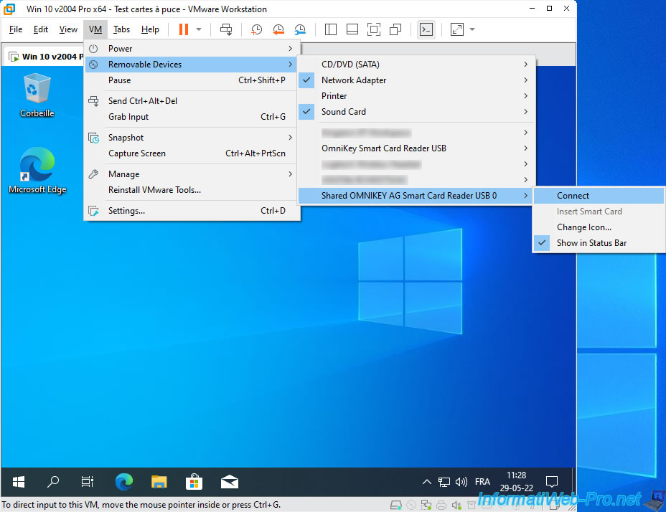The image size is (666, 512).
Task: Choose Pause in the VM menu
Action: click(192, 80)
